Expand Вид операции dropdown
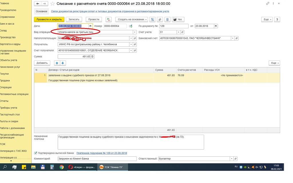The width and height of the screenshot is (293, 183). [x=135, y=32]
